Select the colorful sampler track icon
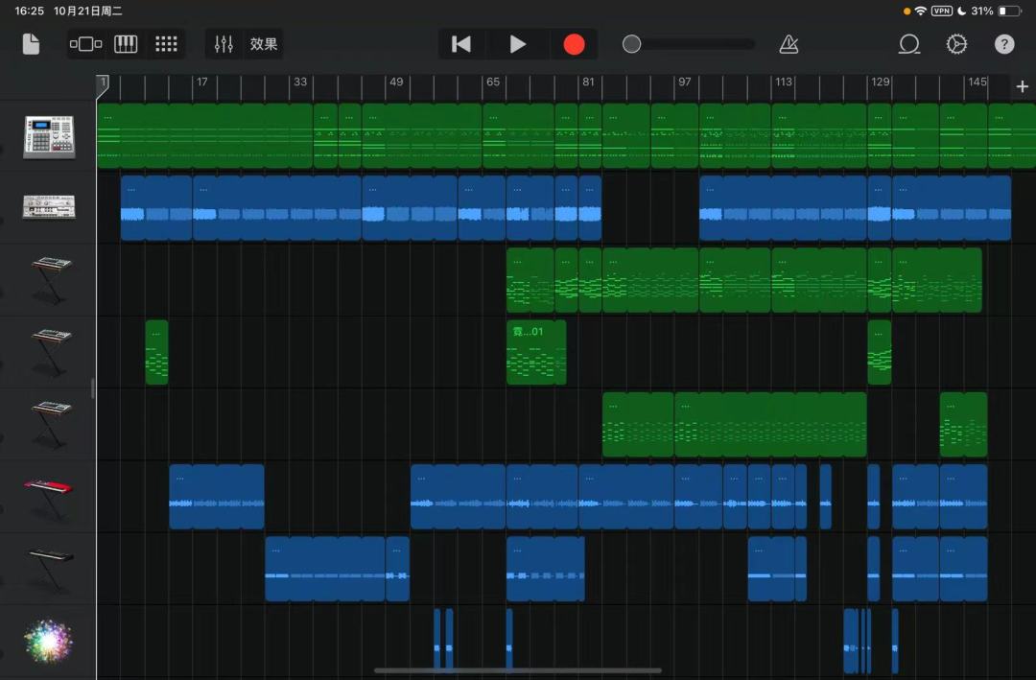Image resolution: width=1036 pixels, height=680 pixels. click(x=48, y=641)
